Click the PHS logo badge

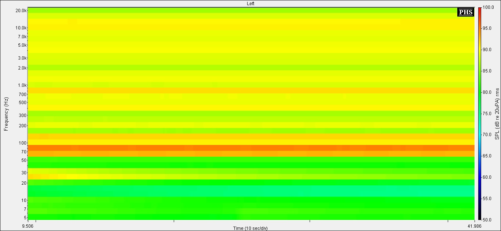(x=466, y=12)
